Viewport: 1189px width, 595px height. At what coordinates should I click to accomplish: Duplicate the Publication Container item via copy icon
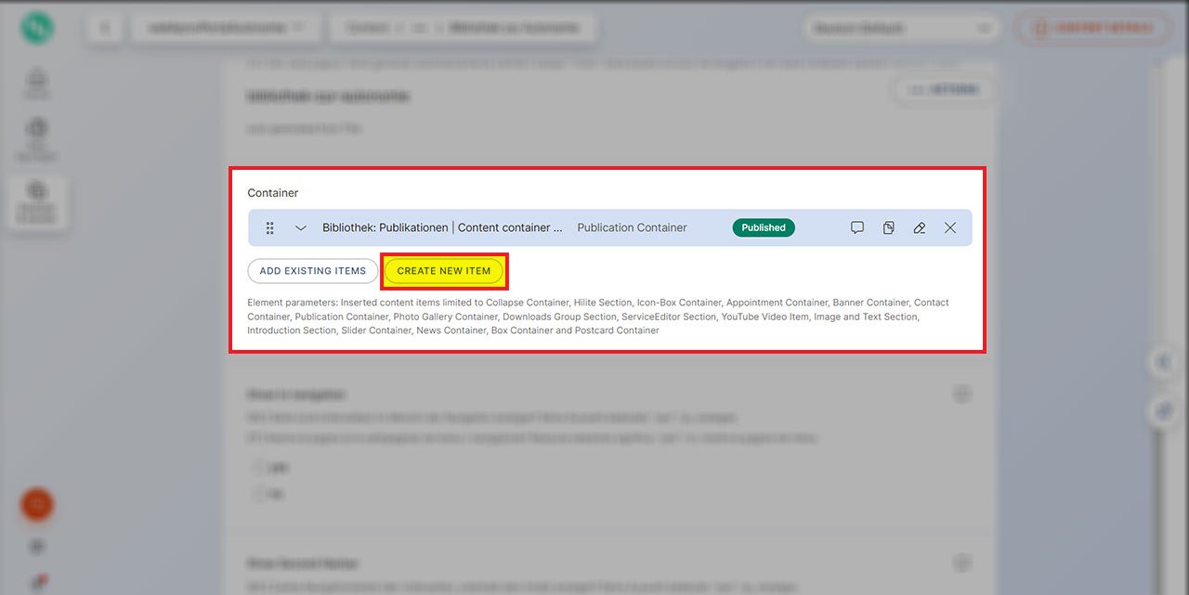pos(888,227)
